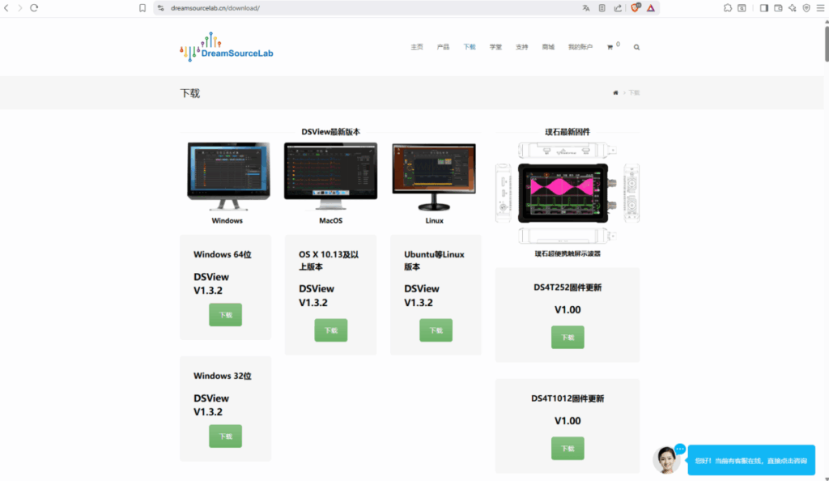Click the 'Linux' label under the monitor
Screen dimensions: 829x481
435,220
